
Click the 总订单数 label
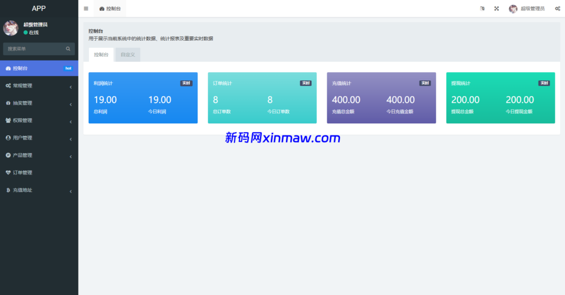[x=222, y=111]
